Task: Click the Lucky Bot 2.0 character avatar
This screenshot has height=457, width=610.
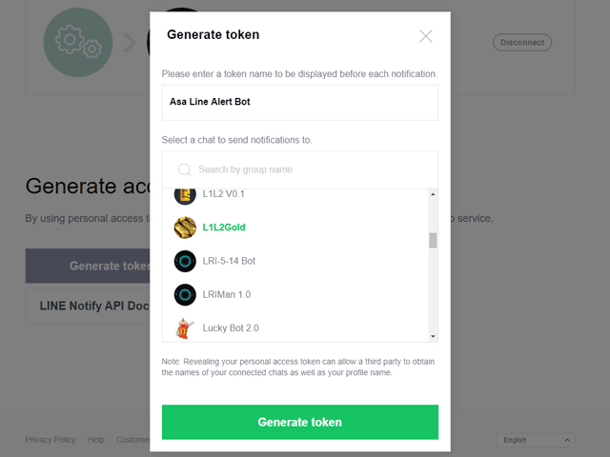Action: point(185,328)
